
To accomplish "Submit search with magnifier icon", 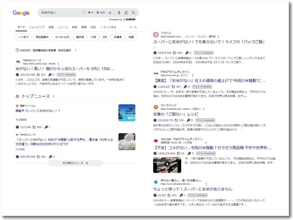I will 133,13.
